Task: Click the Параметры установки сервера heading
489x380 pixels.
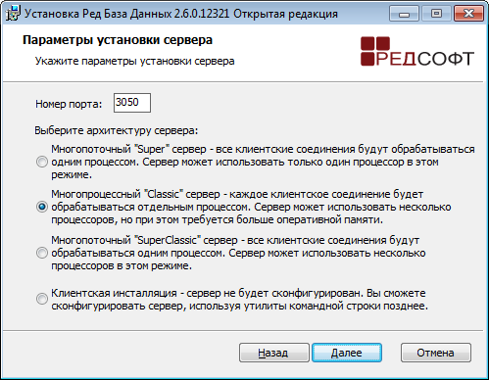Action: click(x=118, y=40)
